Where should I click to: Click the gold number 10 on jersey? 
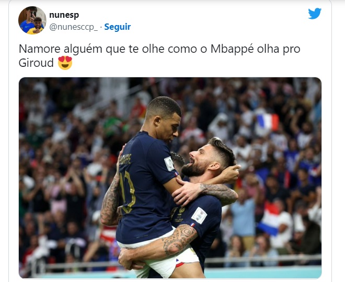(x=128, y=192)
